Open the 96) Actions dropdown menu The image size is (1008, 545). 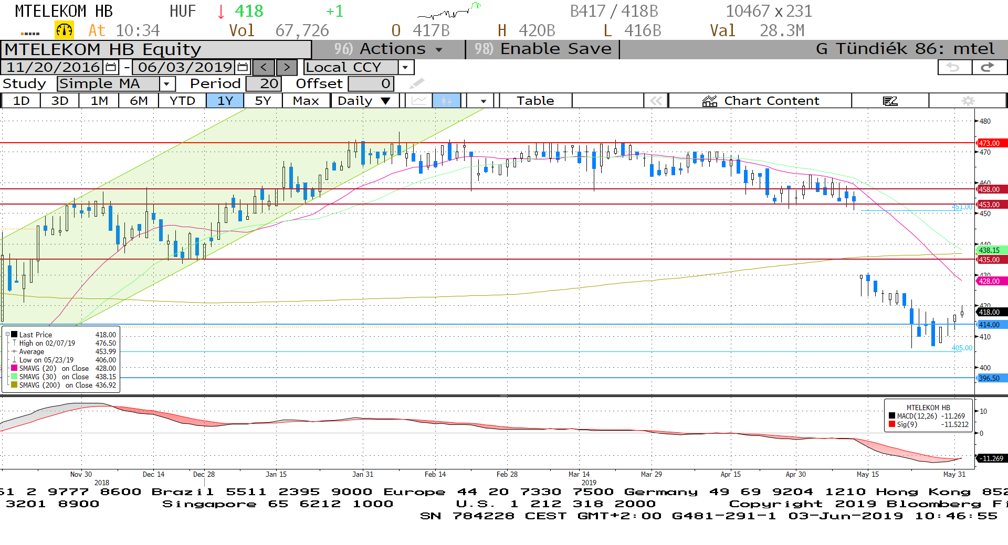pos(388,49)
